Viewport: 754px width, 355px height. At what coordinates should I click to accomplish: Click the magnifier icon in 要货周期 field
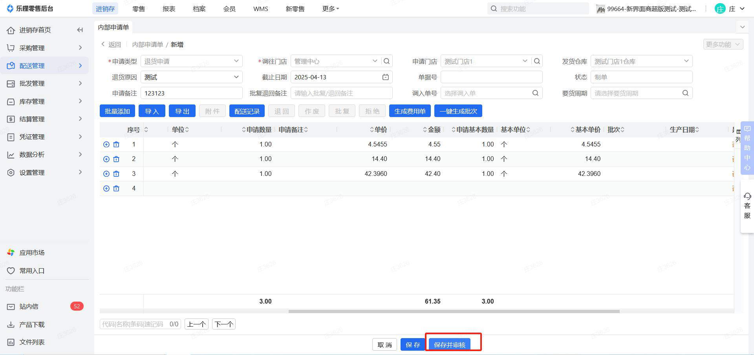coord(685,93)
